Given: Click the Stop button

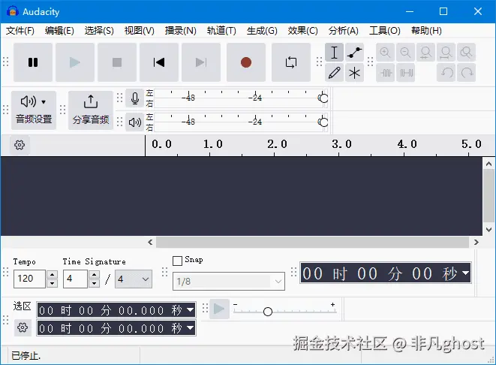Looking at the screenshot, I should click(117, 62).
